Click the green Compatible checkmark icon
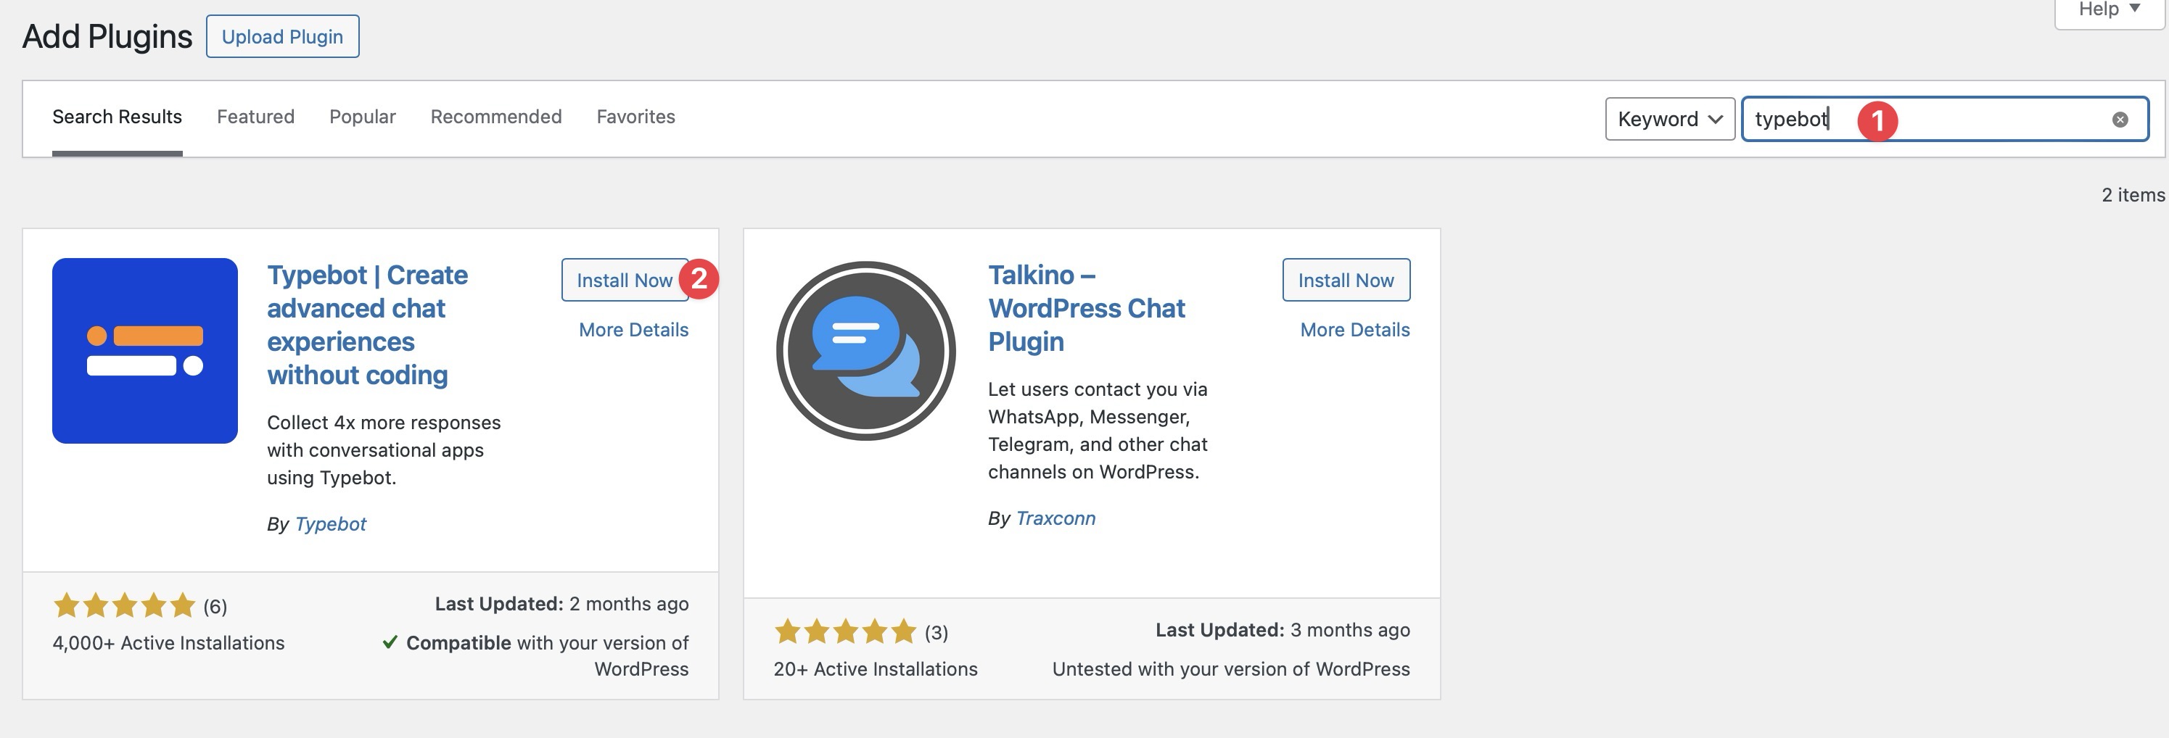 tap(391, 642)
